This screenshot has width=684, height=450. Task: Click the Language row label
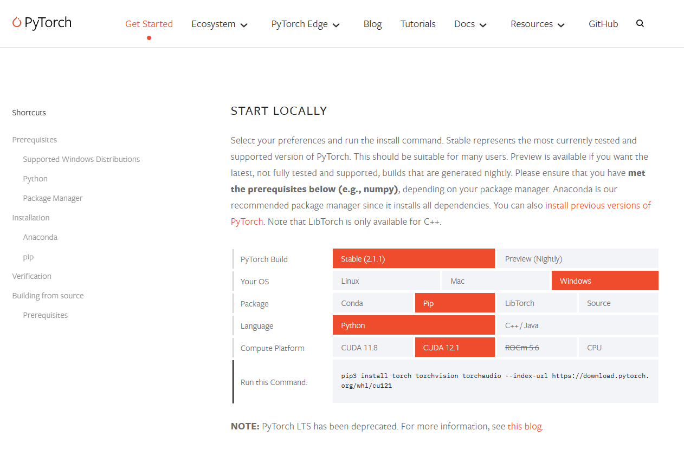pos(257,326)
